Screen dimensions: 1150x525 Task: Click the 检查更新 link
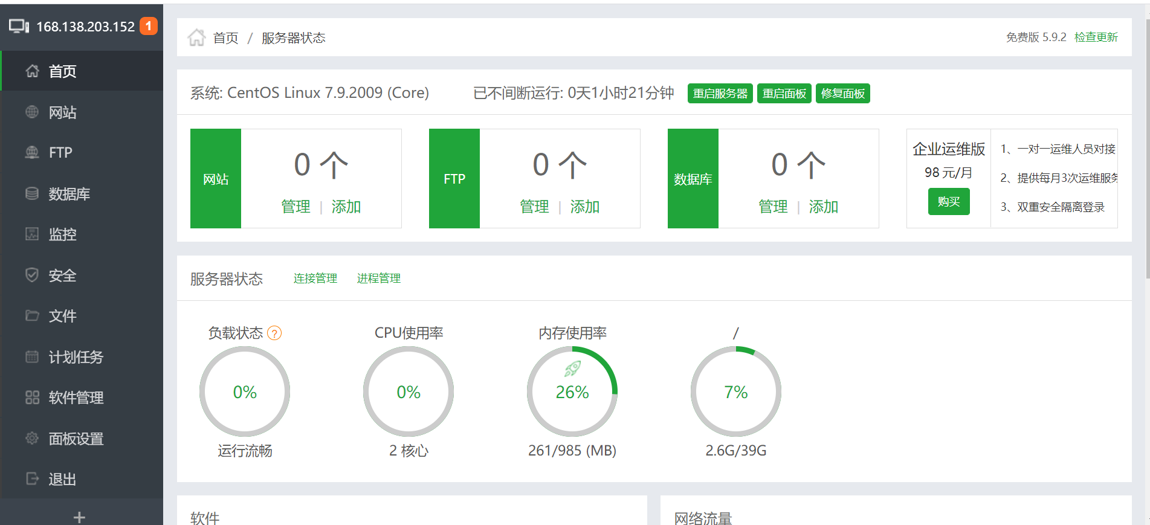1096,37
